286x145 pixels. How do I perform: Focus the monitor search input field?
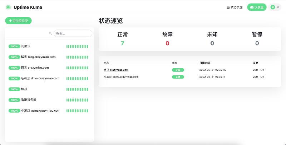(x=73, y=33)
